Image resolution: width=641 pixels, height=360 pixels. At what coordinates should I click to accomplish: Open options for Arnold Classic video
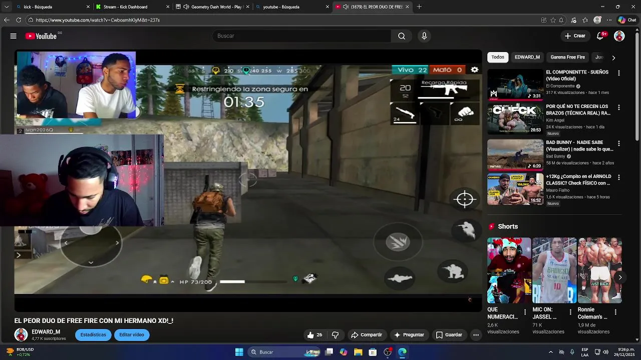click(x=618, y=177)
